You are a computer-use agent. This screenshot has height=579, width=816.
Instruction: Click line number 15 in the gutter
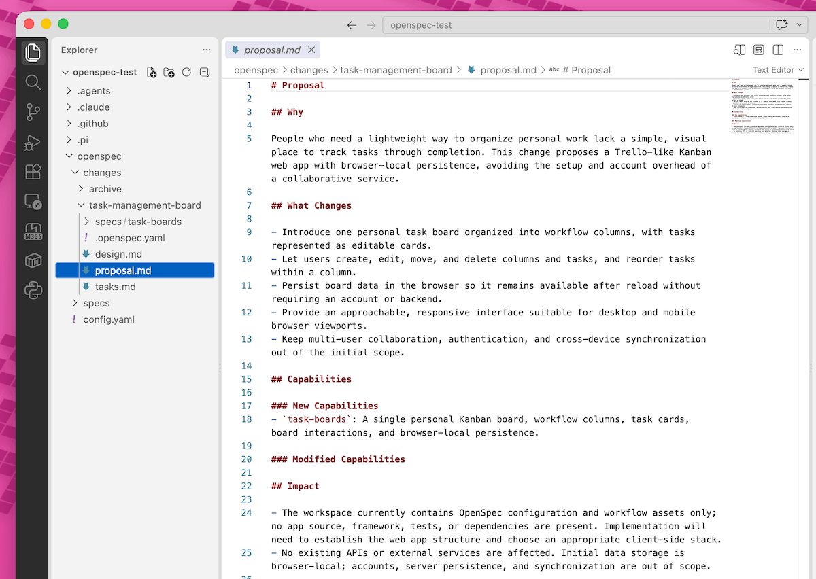click(246, 379)
